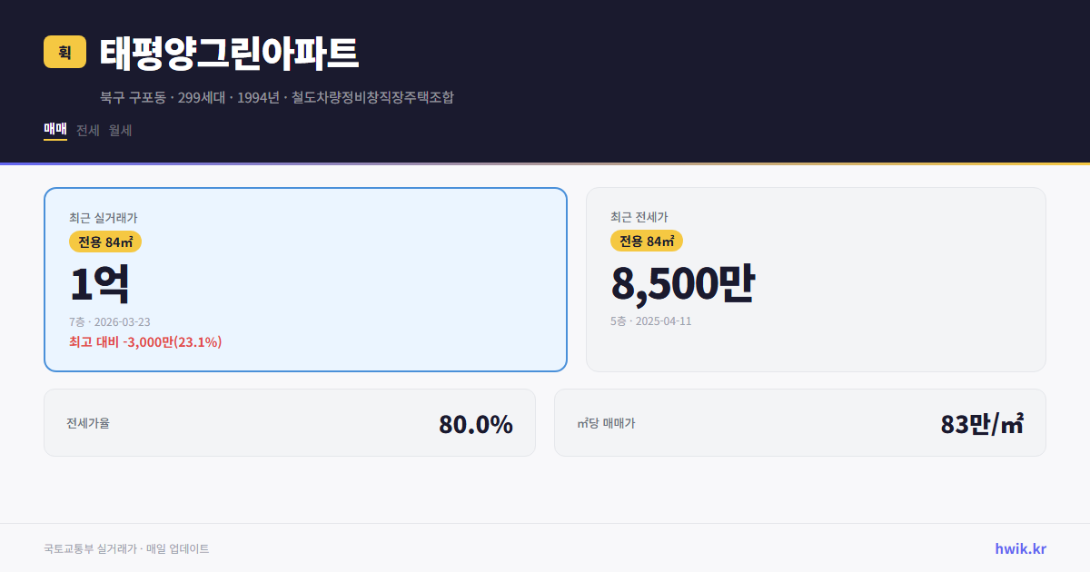The image size is (1090, 572).
Task: Click the 80.0% jeonse ratio value
Action: click(x=475, y=422)
